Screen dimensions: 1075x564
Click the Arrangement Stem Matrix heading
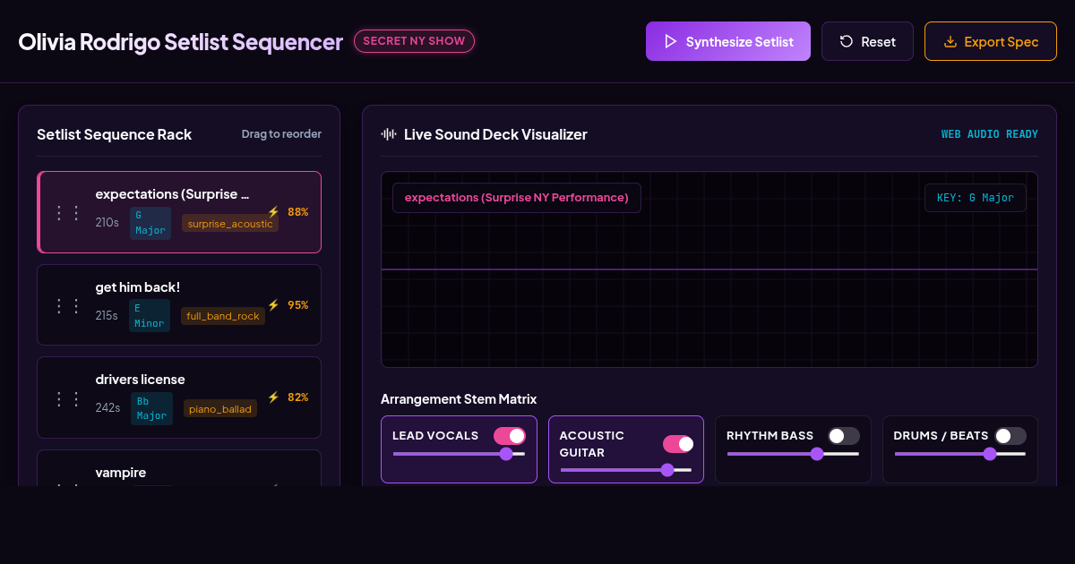coord(459,399)
